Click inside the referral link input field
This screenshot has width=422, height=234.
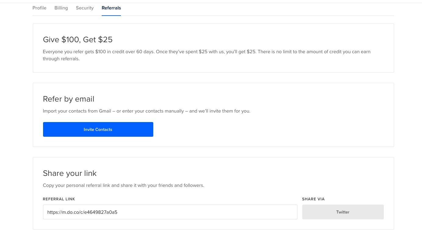198,212
